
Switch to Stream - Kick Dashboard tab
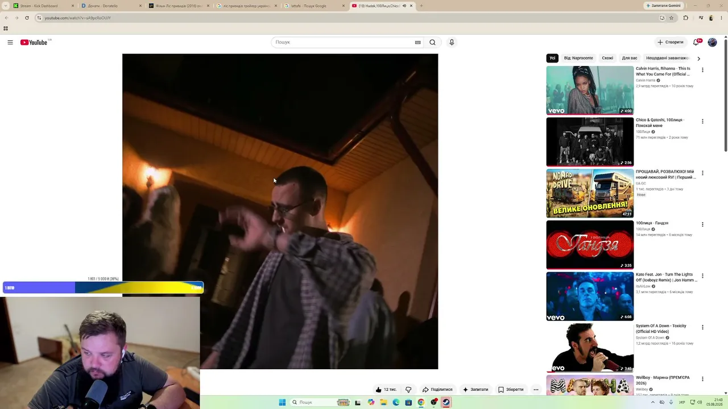click(43, 6)
